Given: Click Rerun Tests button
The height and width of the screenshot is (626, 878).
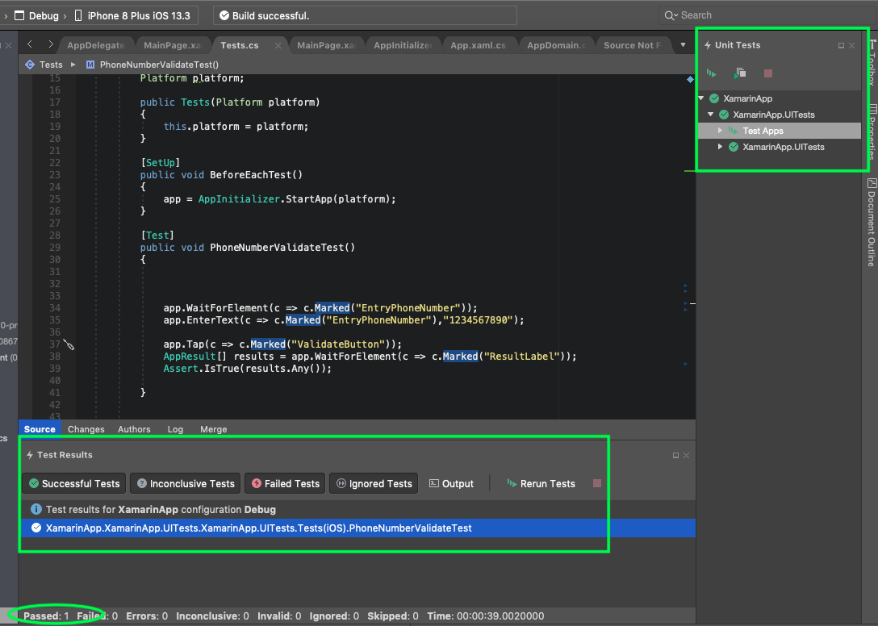Looking at the screenshot, I should [x=541, y=484].
